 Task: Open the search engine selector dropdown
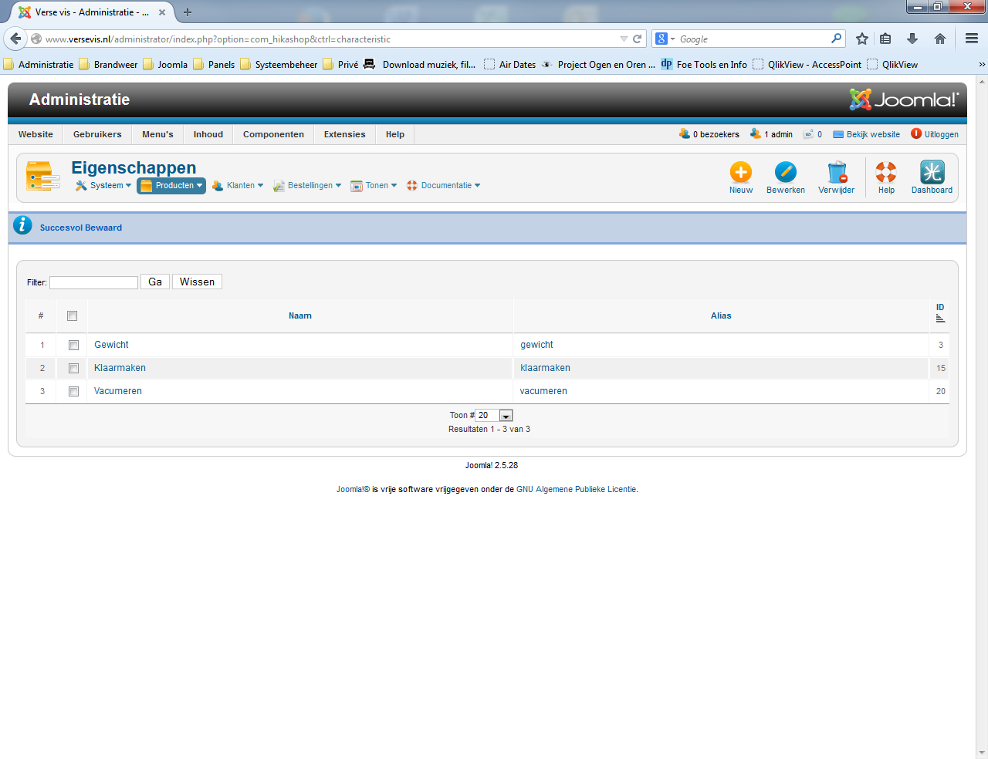665,39
